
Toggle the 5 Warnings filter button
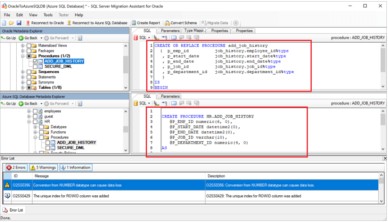43,167
